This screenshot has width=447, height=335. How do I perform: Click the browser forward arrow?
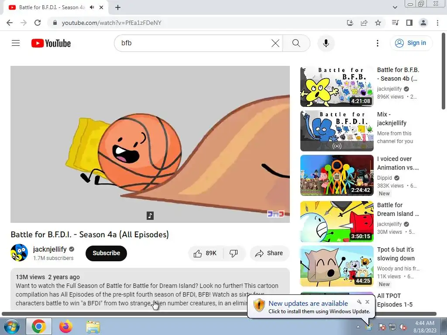pyautogui.click(x=24, y=23)
